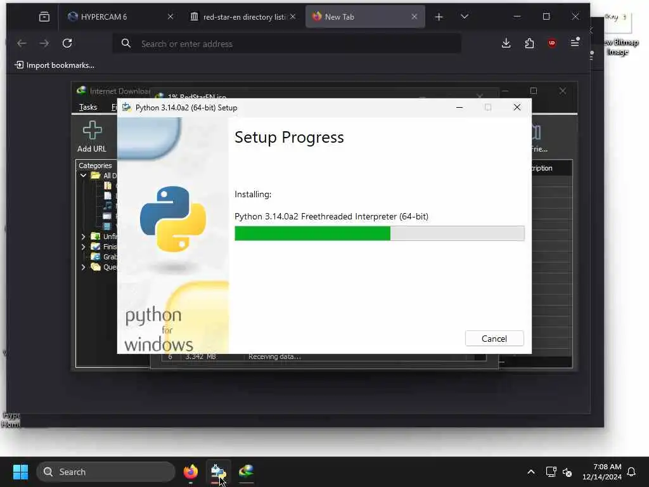
Task: Open a new browser tab
Action: point(439,16)
